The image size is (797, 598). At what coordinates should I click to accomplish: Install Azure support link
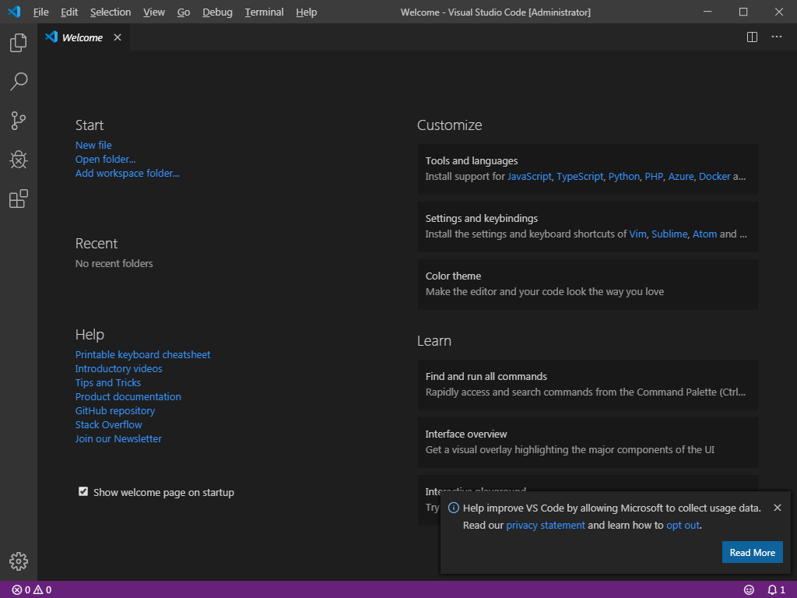tap(681, 177)
